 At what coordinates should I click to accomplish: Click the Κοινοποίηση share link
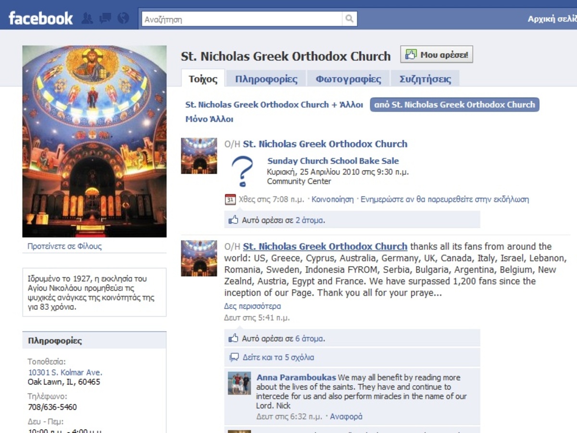point(332,199)
